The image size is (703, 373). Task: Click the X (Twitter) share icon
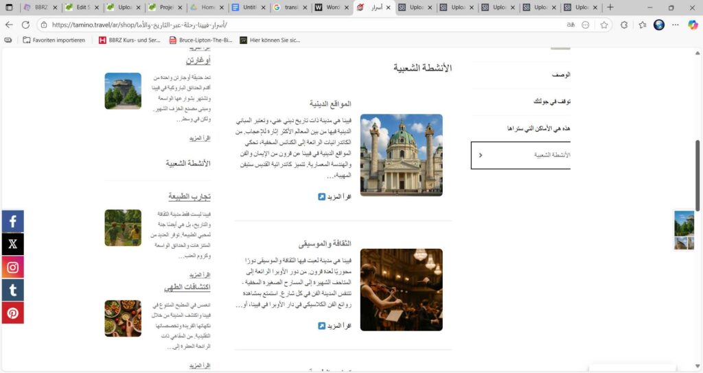pos(12,244)
